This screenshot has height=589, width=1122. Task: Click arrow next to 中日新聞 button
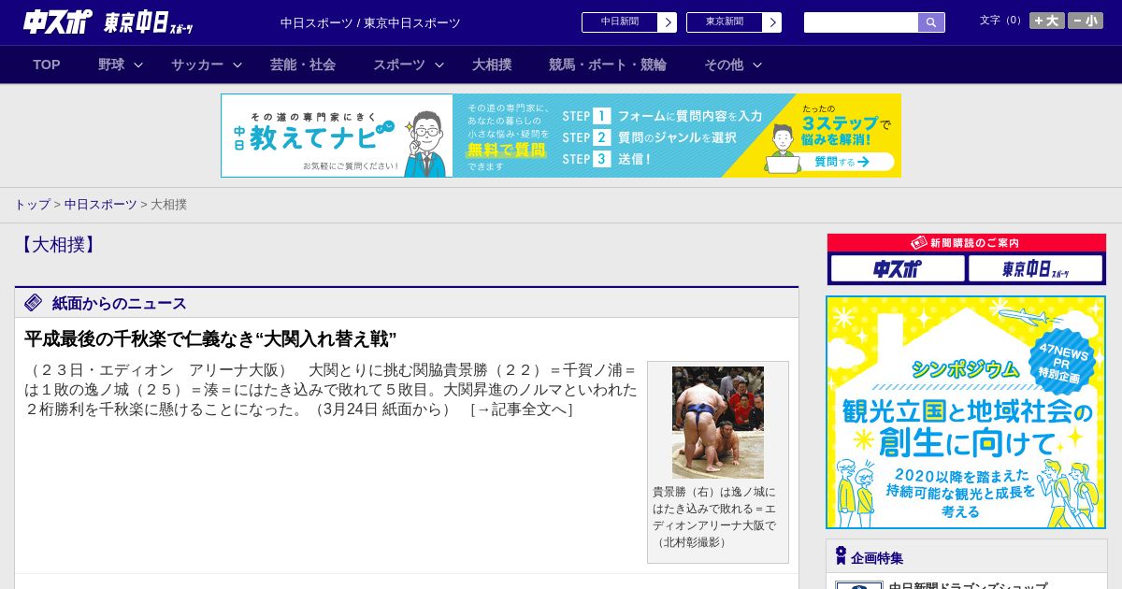(668, 22)
